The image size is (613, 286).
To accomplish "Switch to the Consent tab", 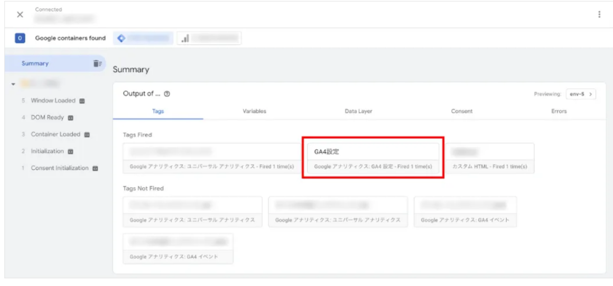I will 462,111.
